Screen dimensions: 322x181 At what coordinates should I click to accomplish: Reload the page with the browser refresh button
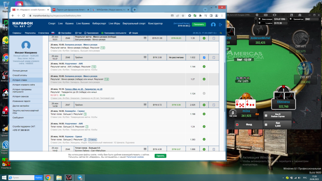click(24, 15)
